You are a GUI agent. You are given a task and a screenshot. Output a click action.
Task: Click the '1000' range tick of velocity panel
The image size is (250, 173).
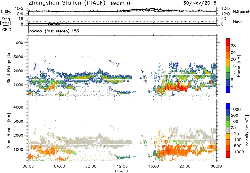[18, 149]
